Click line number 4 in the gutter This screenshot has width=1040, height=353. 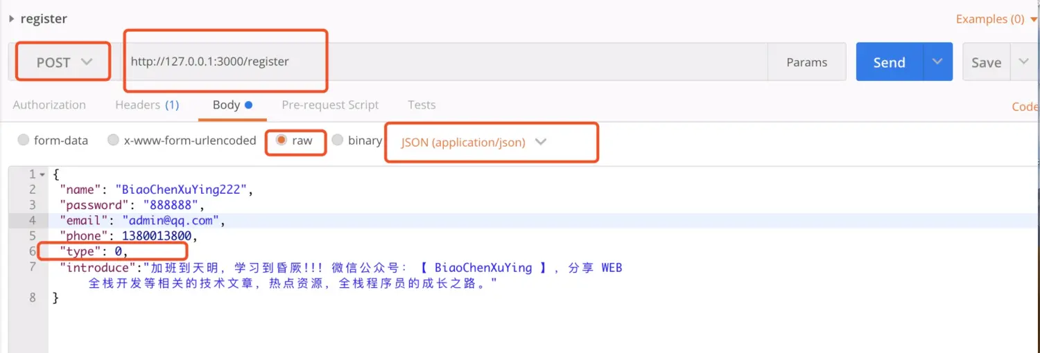tap(33, 221)
